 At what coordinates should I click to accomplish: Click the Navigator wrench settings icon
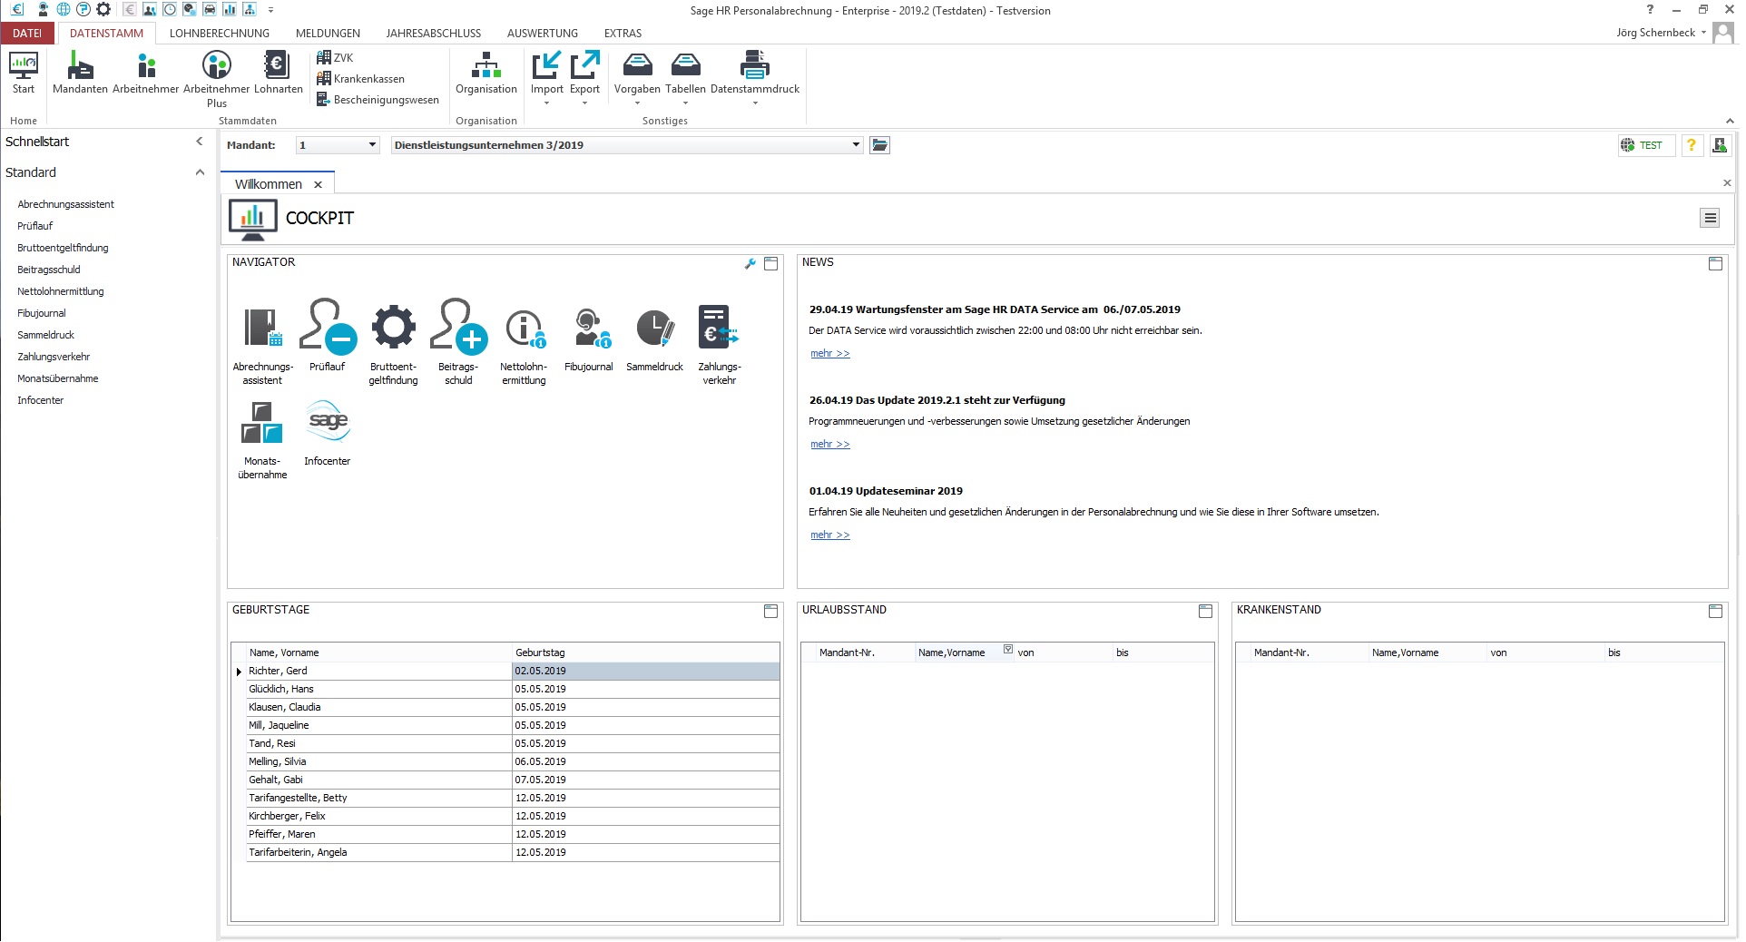coord(750,264)
